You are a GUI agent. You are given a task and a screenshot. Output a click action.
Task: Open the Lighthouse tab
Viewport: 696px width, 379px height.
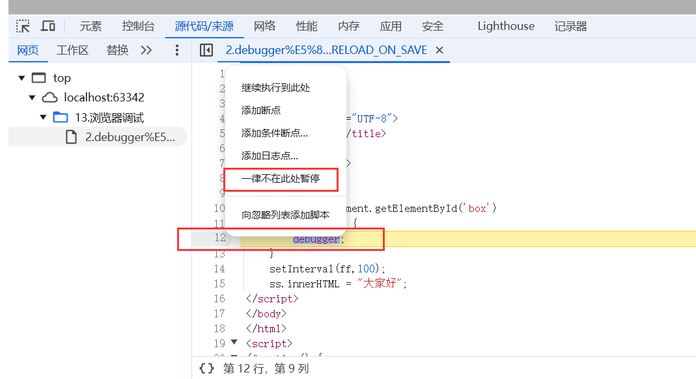coord(506,26)
